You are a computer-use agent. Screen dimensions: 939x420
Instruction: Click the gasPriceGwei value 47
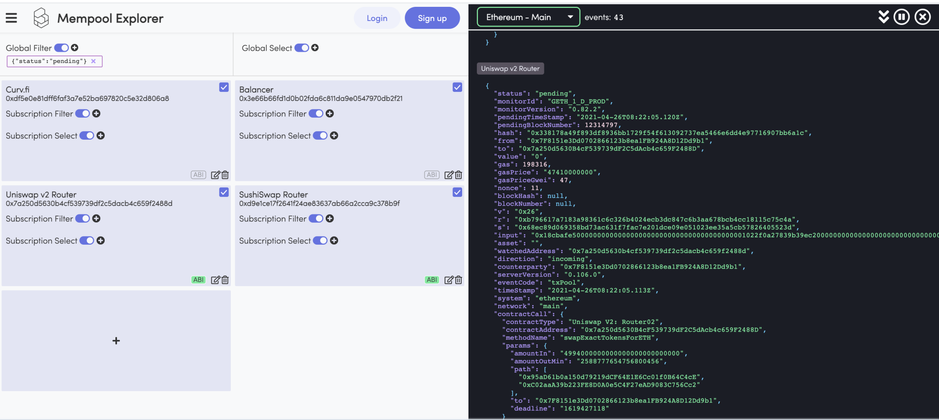564,181
